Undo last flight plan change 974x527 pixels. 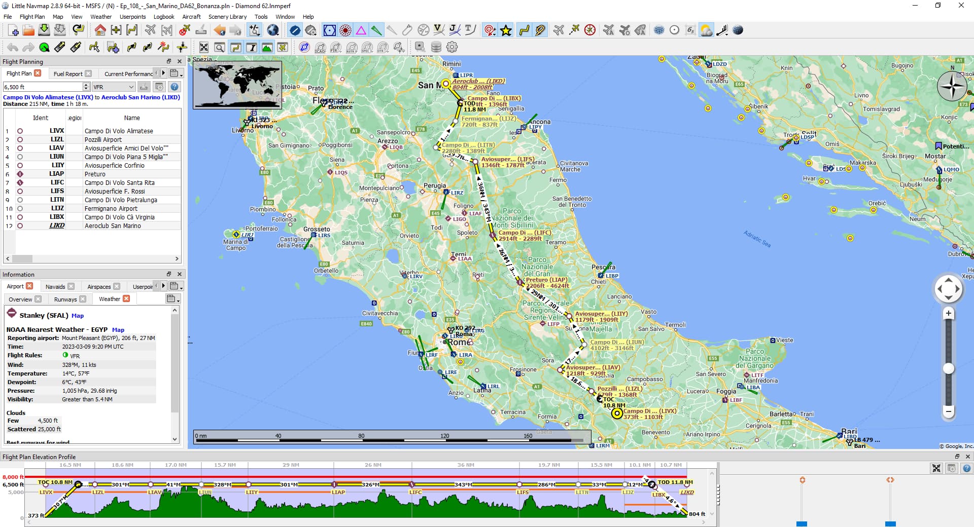coord(13,48)
